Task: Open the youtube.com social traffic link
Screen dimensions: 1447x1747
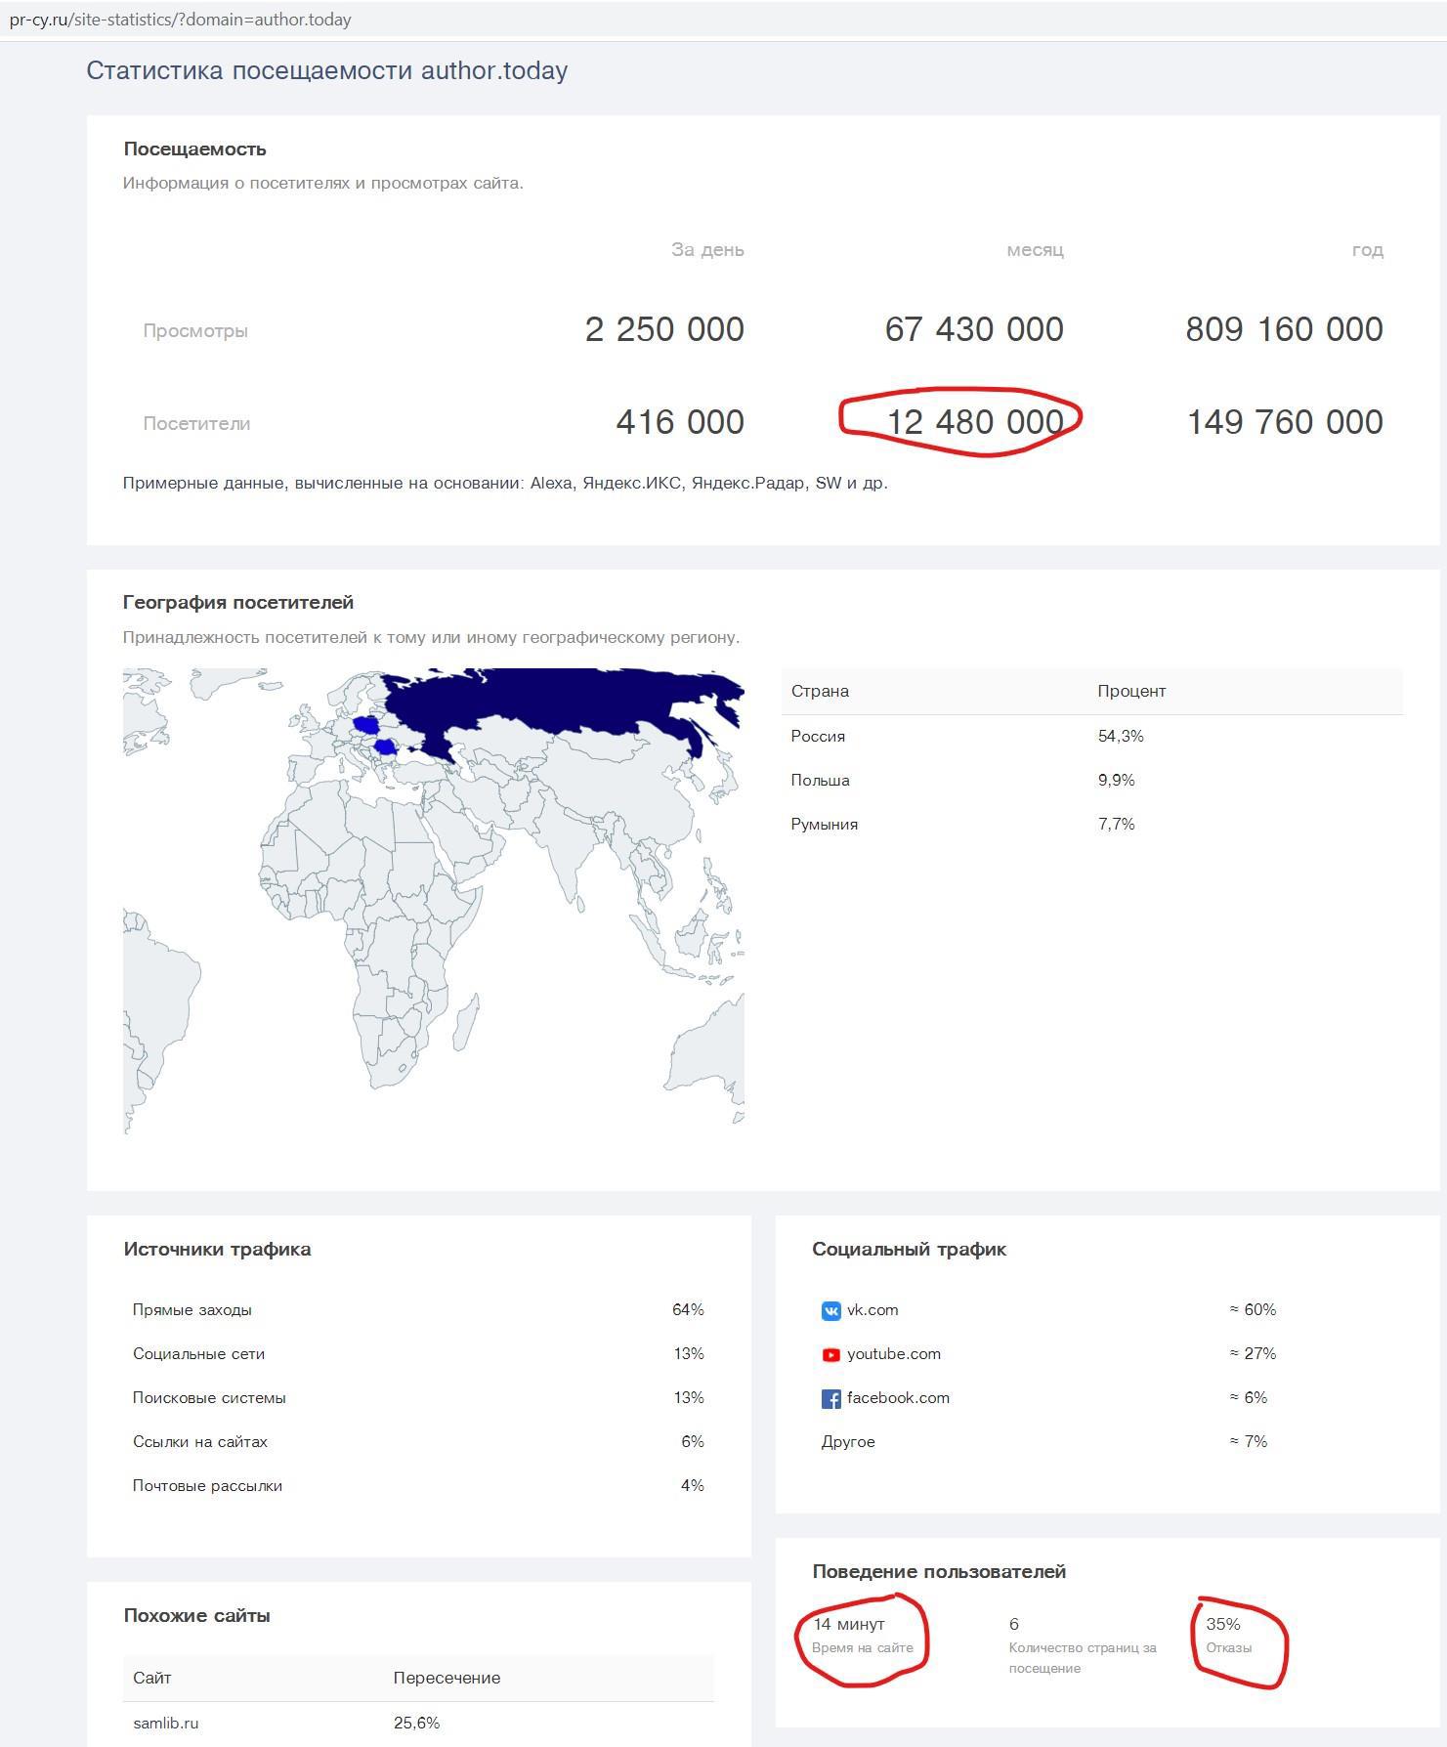Action: pos(893,1354)
